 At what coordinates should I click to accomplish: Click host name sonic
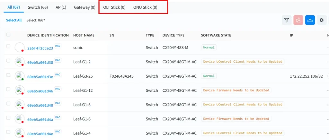tap(78, 48)
